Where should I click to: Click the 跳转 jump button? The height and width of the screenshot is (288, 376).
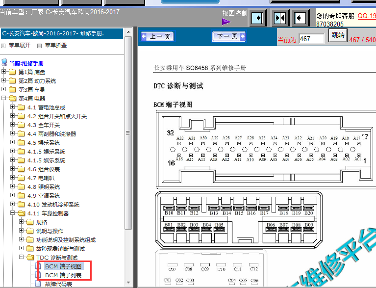(338, 35)
